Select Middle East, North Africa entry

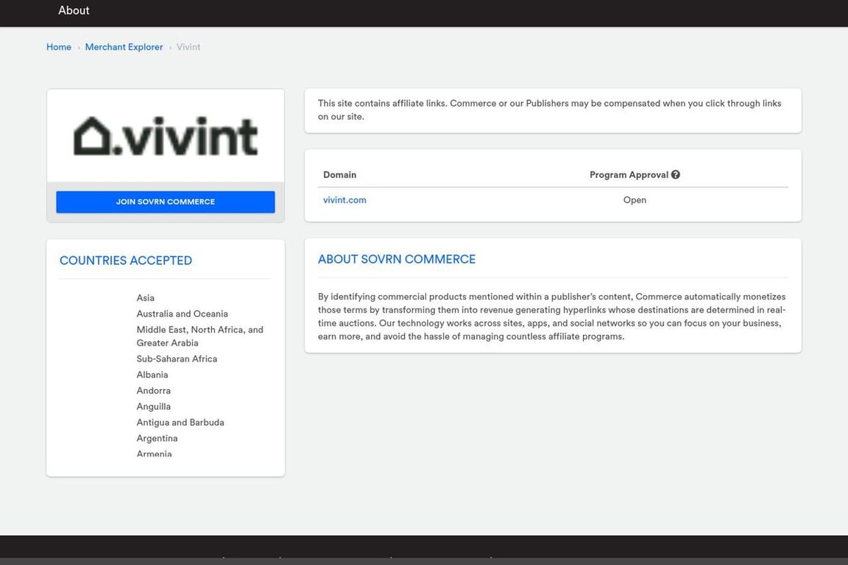(200, 336)
